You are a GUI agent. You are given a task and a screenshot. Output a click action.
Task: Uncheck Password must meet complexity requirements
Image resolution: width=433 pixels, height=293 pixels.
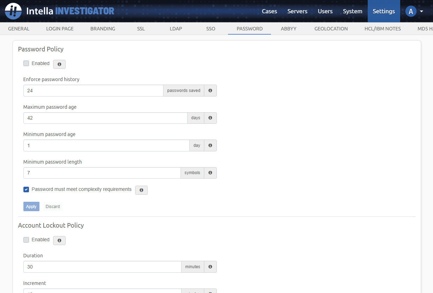click(26, 189)
